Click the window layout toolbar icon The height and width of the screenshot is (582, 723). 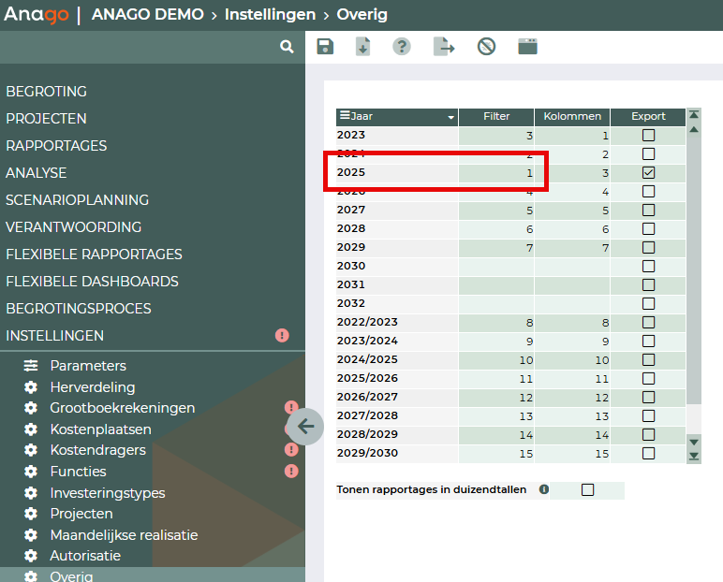(x=527, y=47)
